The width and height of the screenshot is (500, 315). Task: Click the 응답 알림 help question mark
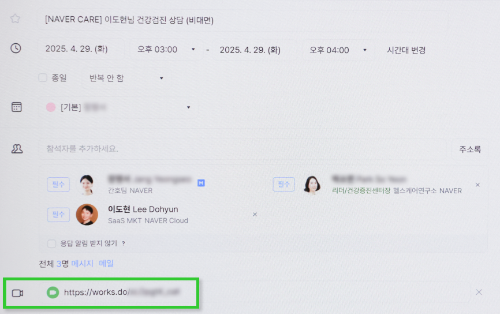[x=123, y=243]
